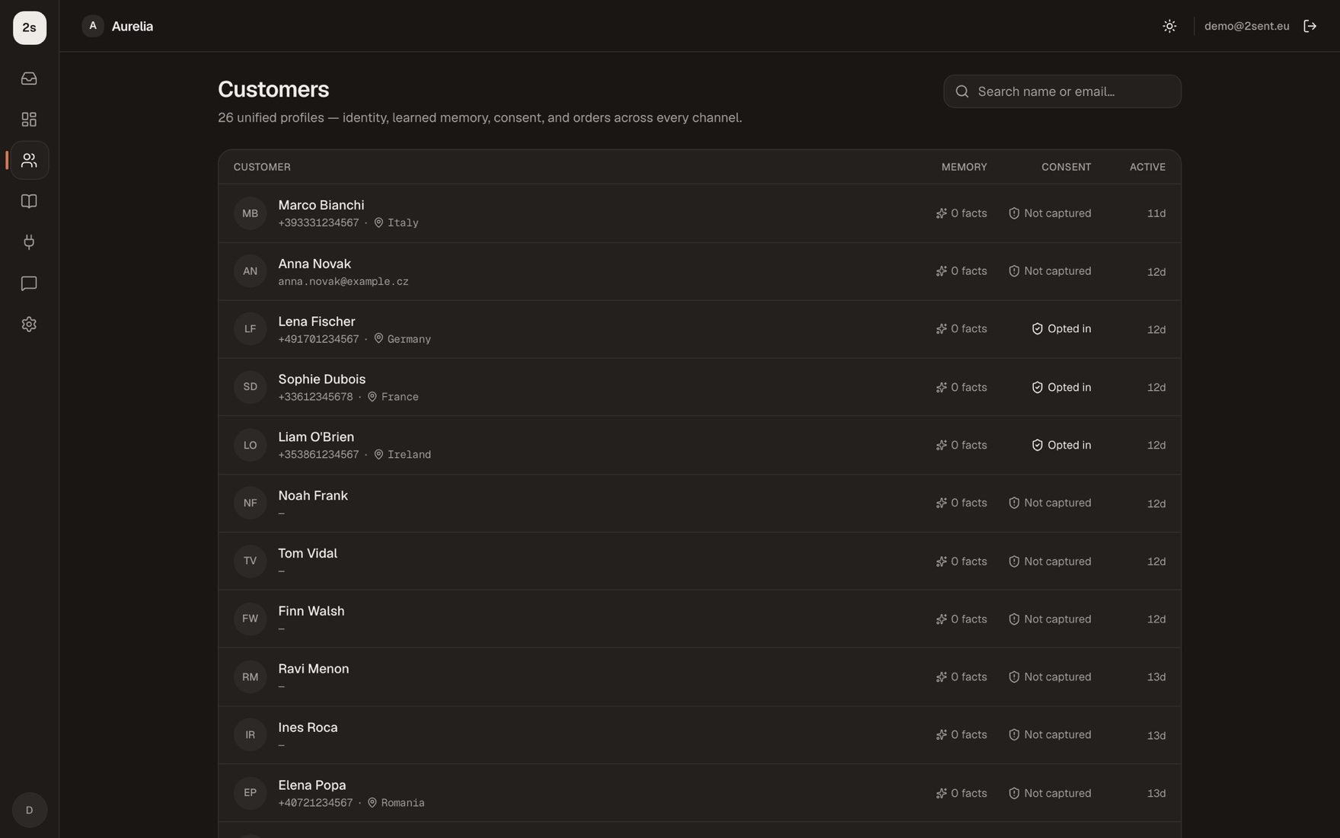
Task: Click Lena Fischer's Opted in consent
Action: click(x=1061, y=329)
